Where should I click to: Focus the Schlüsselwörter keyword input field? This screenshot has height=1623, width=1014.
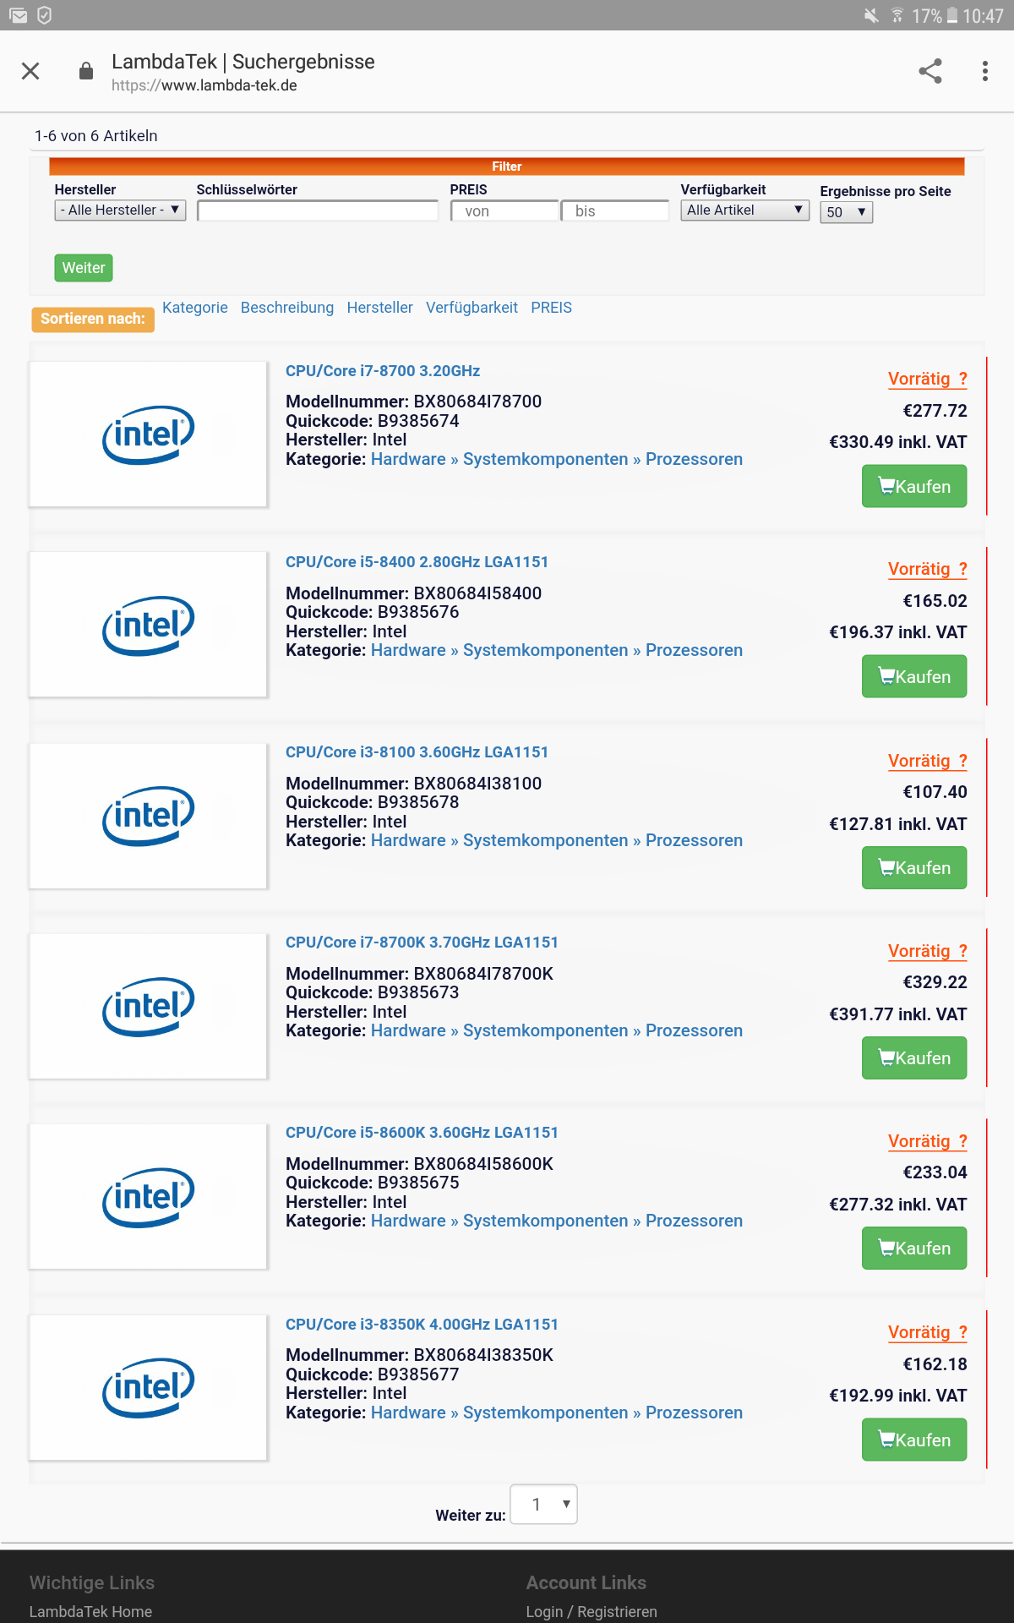[x=317, y=210]
